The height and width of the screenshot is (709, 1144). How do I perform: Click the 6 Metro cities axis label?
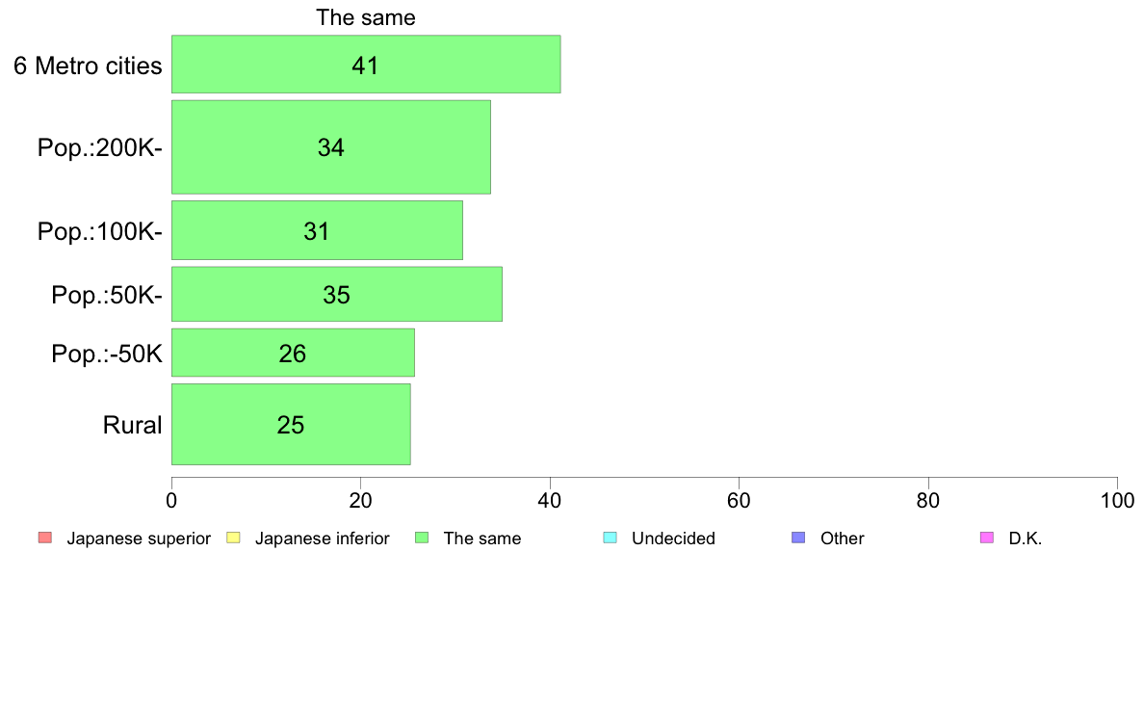click(88, 66)
